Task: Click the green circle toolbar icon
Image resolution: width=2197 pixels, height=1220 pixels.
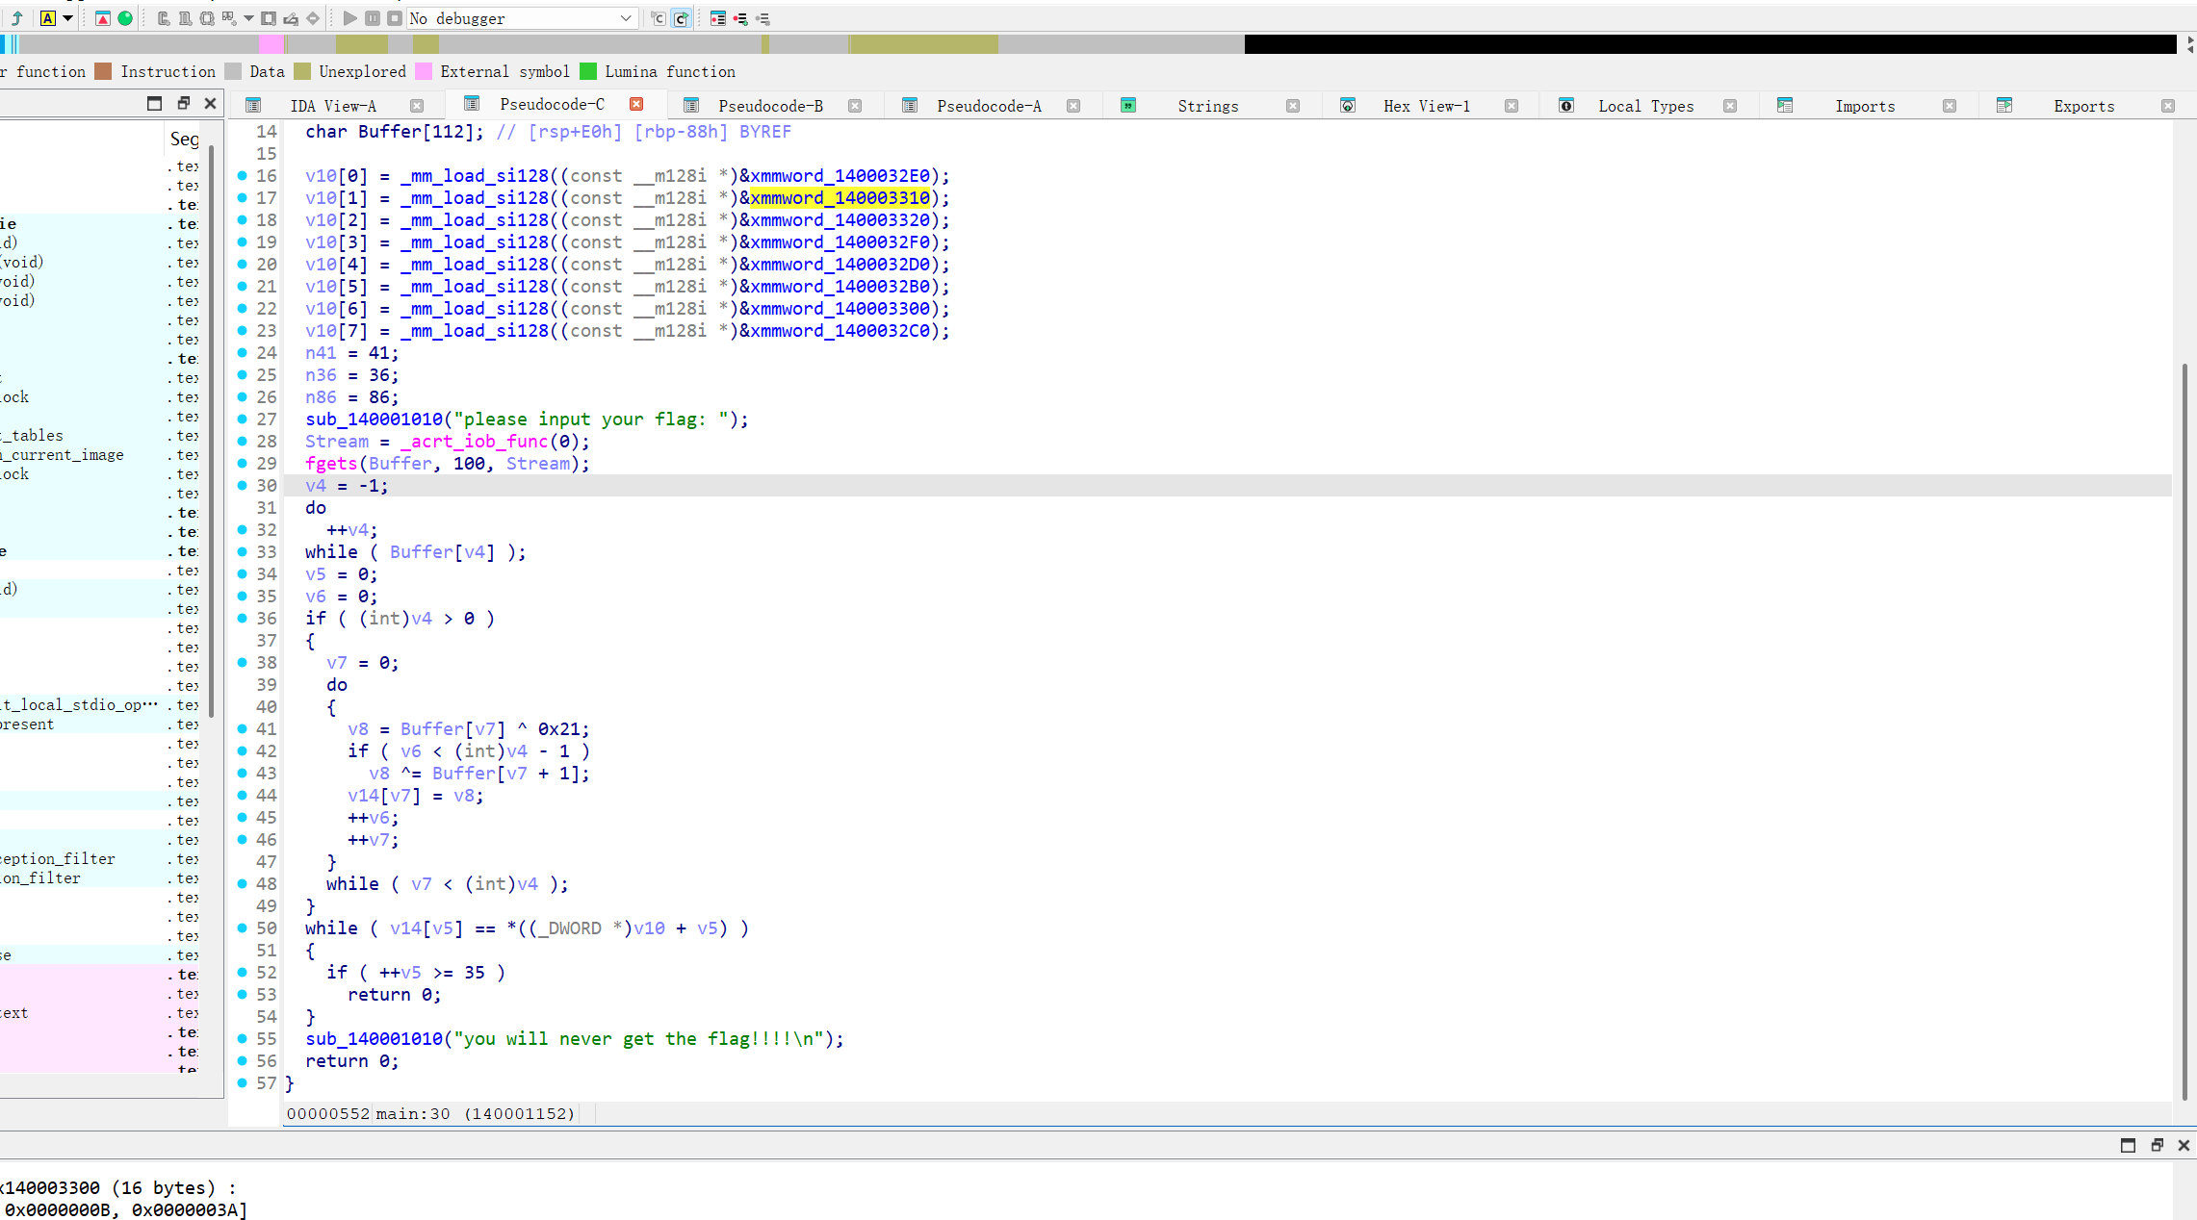Action: (x=125, y=18)
